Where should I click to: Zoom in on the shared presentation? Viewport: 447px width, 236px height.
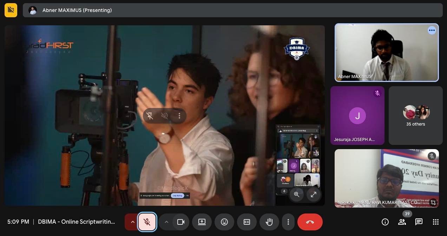(x=297, y=194)
